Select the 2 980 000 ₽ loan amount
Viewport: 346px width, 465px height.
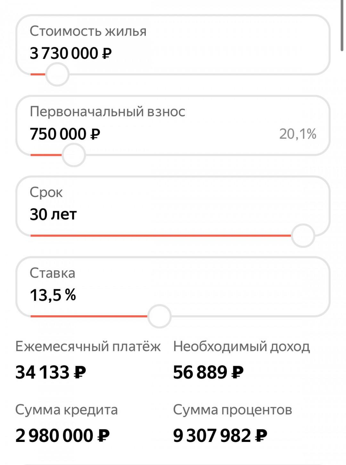(62, 436)
